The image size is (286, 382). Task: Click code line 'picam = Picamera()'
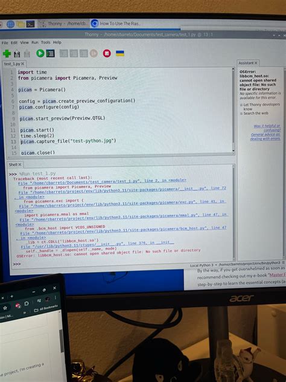tap(42, 89)
